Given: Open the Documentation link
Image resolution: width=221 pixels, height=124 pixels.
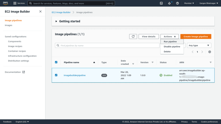Looking at the screenshot, I should 13,72.
